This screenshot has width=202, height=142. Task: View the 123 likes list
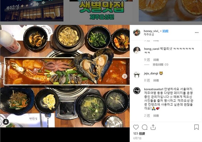pos(139,134)
